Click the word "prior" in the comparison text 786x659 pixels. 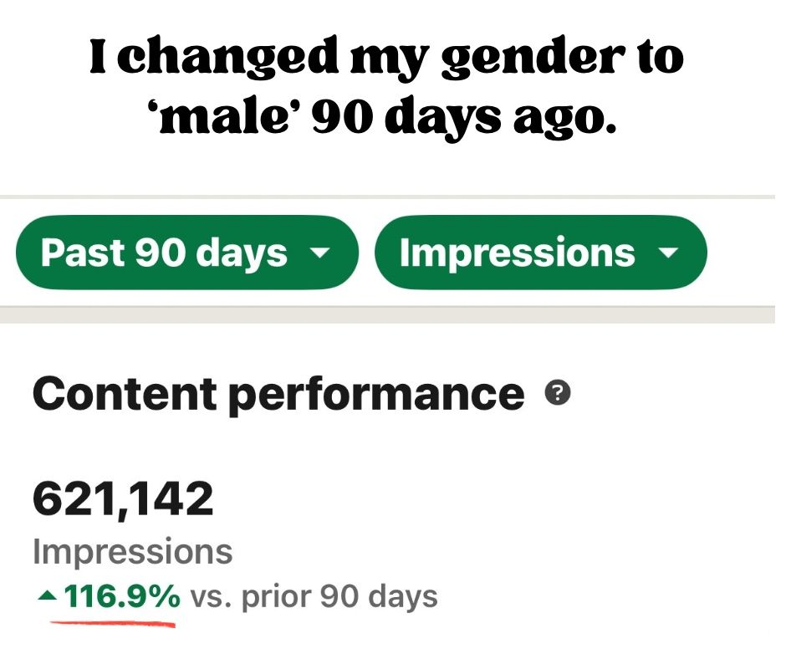point(278,596)
